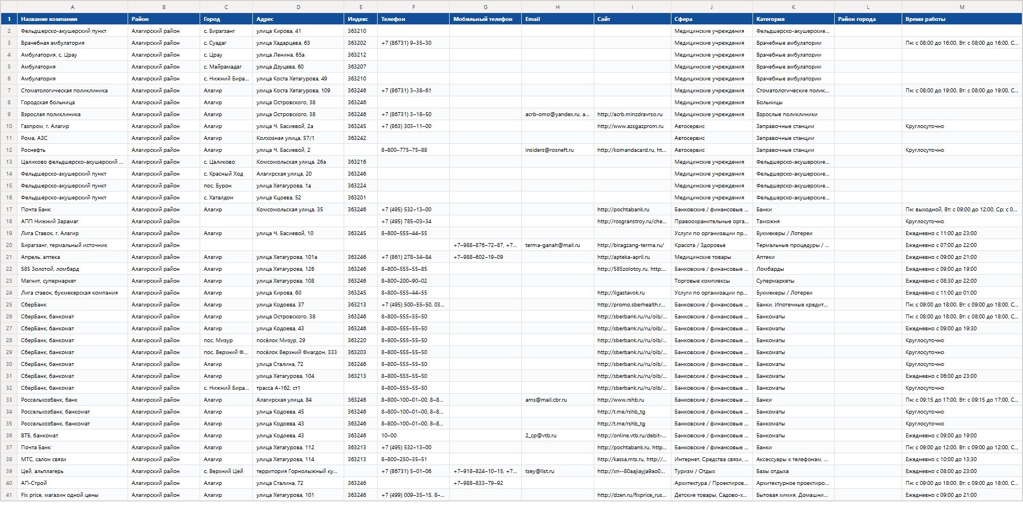Click the 'Название компании' header cell
The width and height of the screenshot is (1023, 511).
click(73, 19)
